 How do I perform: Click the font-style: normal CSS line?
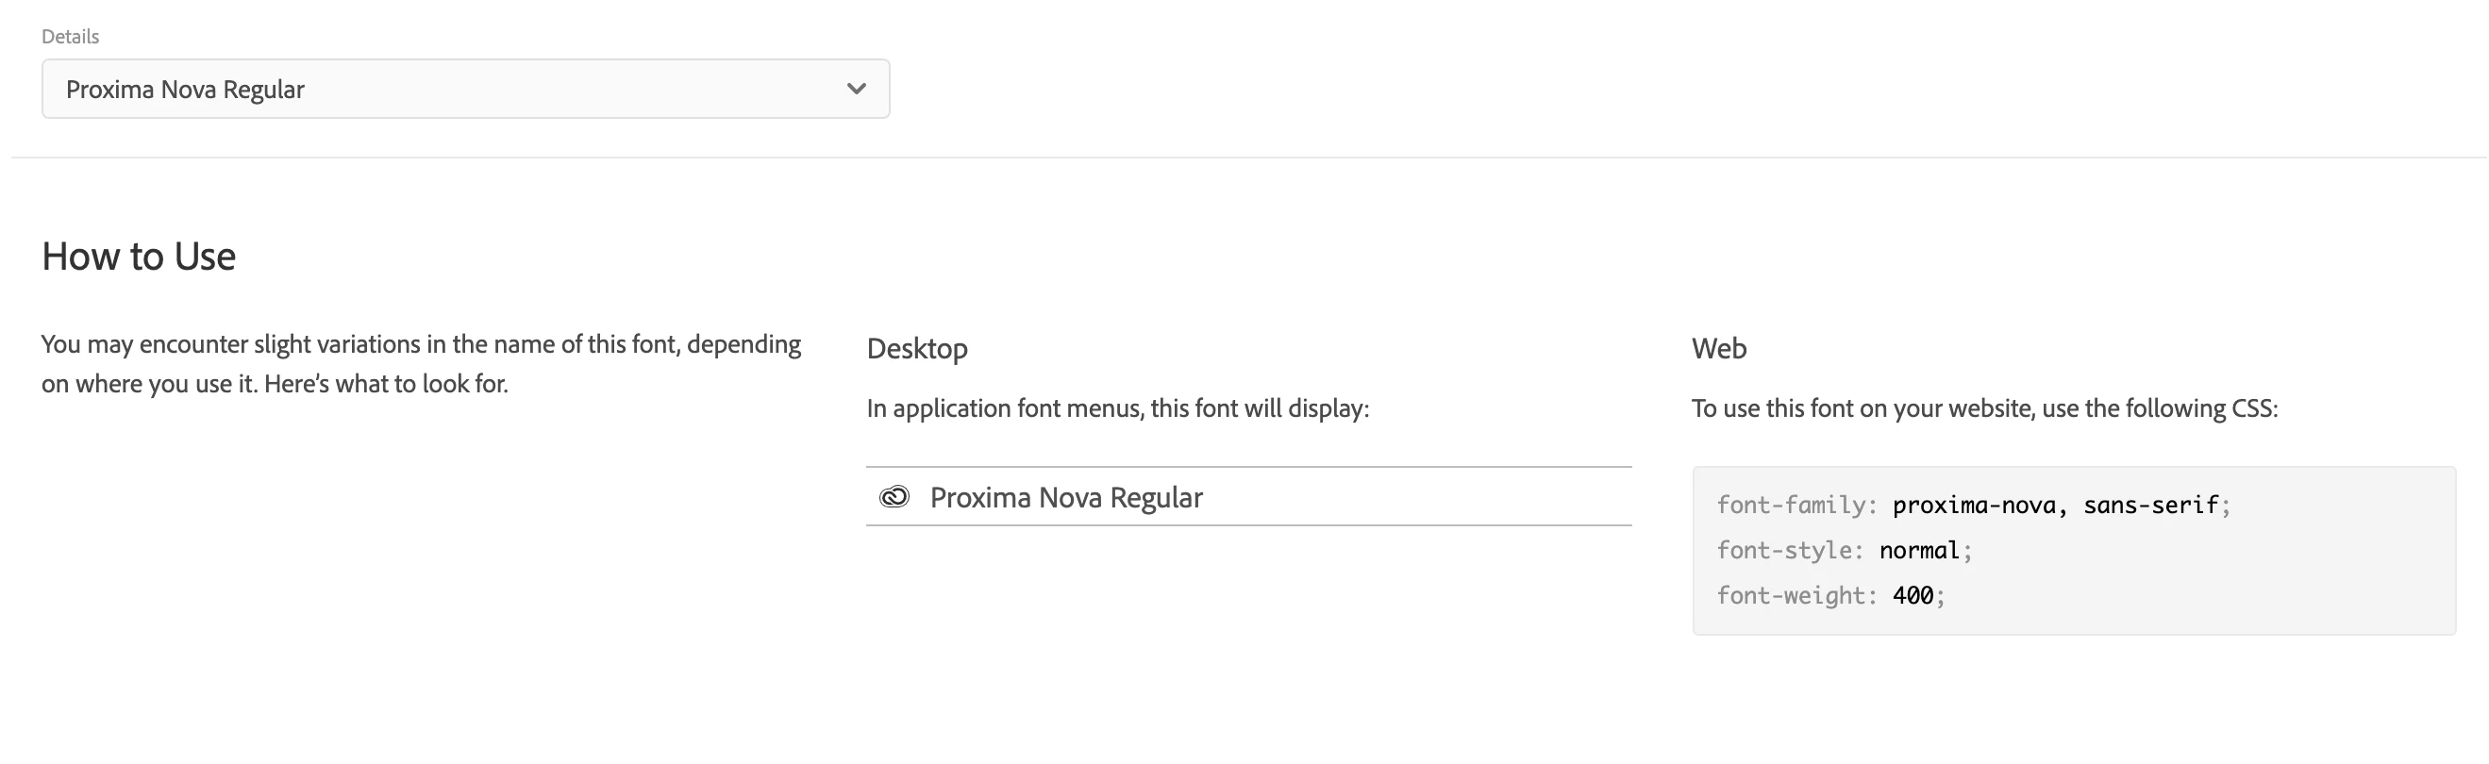click(x=1844, y=551)
